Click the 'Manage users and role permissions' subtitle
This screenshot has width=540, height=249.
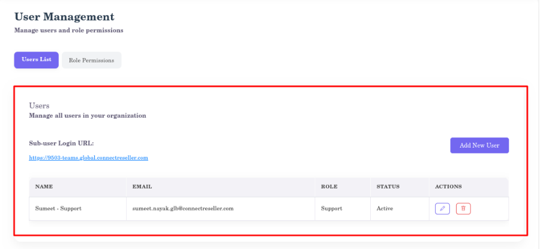point(69,30)
